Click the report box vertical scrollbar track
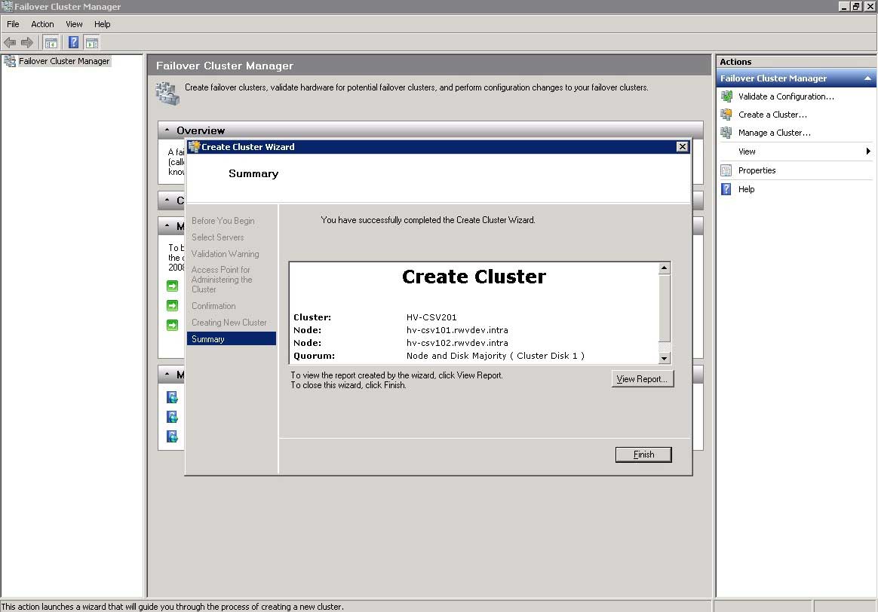 click(x=664, y=347)
